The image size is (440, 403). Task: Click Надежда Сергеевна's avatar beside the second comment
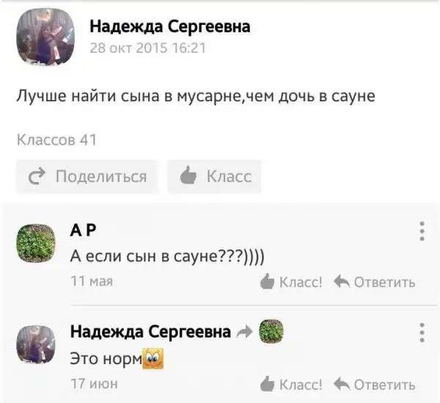coord(36,345)
